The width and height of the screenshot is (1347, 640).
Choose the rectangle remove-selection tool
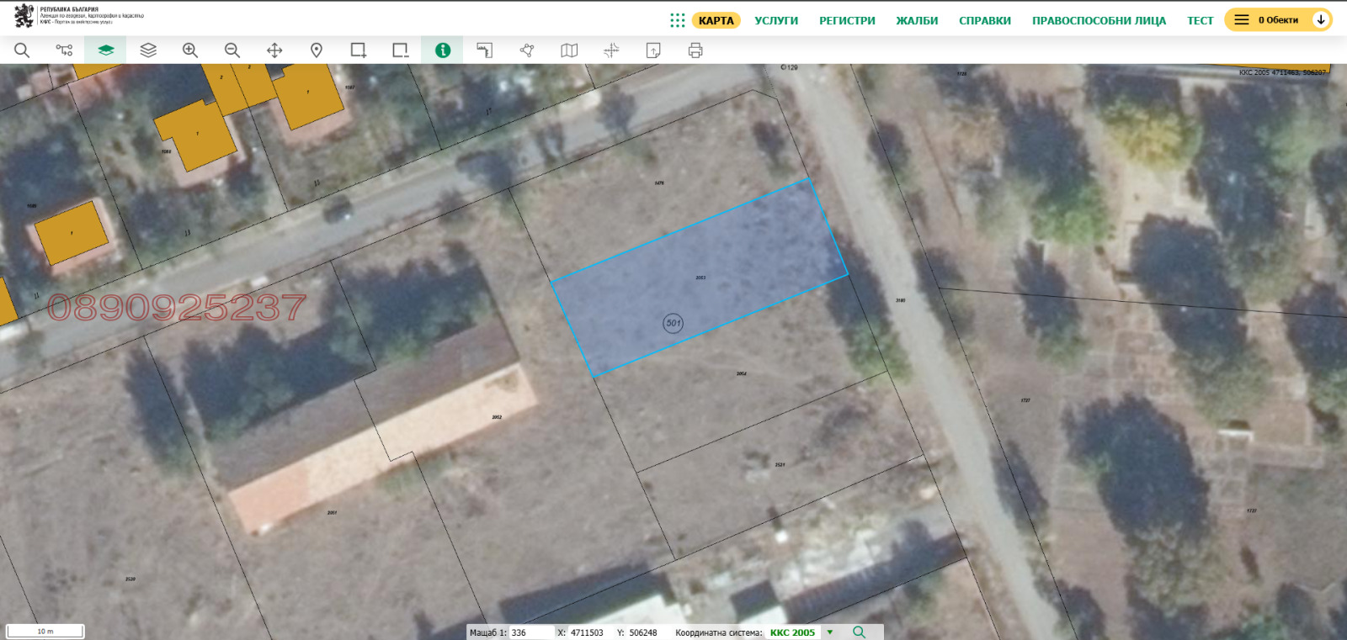click(401, 50)
